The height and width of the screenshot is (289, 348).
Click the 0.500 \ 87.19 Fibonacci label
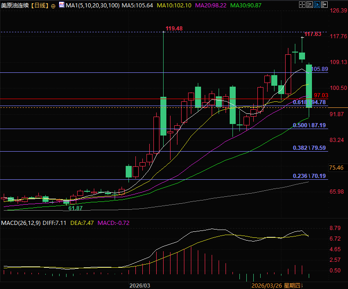pyautogui.click(x=309, y=125)
